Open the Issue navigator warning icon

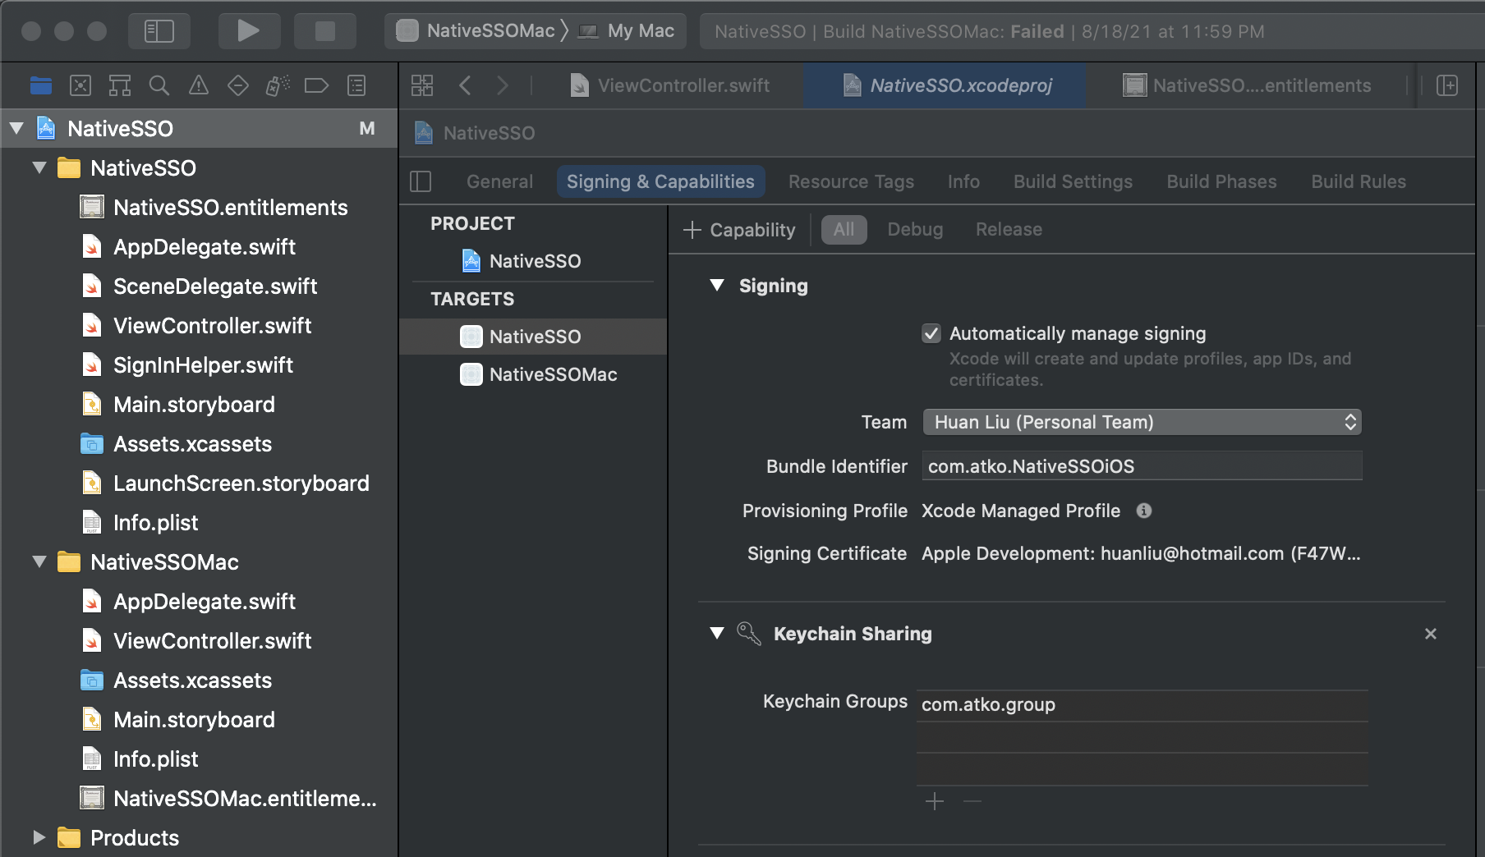tap(199, 85)
